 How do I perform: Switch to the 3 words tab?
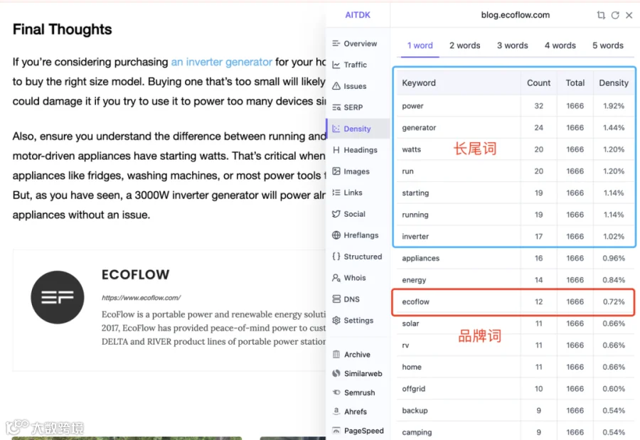tap(512, 45)
